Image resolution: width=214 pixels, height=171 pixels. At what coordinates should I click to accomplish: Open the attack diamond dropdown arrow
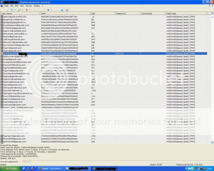(x=51, y=10)
